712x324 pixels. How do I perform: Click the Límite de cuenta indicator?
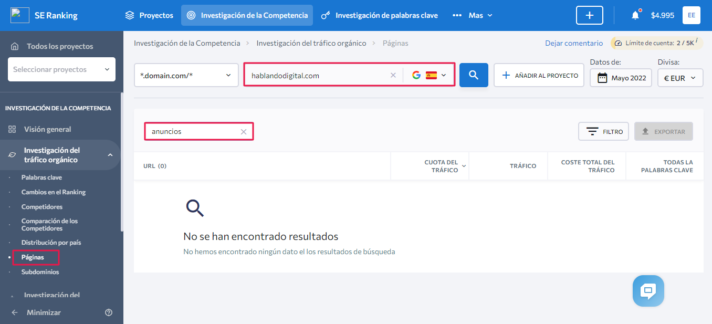click(656, 43)
